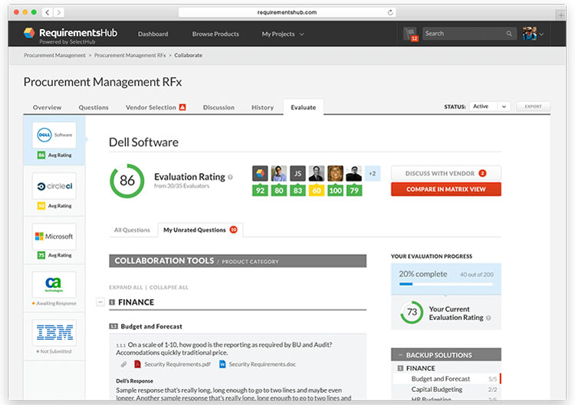Go back with the browser back arrow
Viewport: 575px width, 405px height.
pyautogui.click(x=48, y=12)
